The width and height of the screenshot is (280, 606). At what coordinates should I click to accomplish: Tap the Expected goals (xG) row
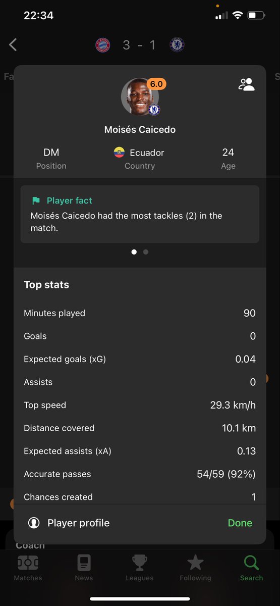tap(140, 359)
